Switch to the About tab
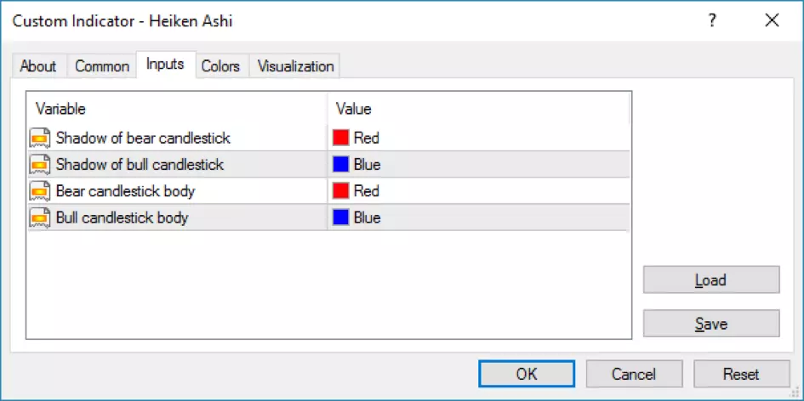Screen dimensions: 804x401 click(x=38, y=66)
